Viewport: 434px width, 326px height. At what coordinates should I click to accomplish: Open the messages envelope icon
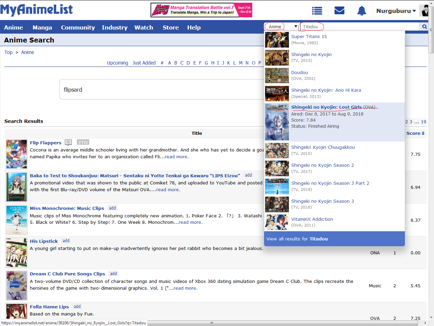pyautogui.click(x=339, y=11)
